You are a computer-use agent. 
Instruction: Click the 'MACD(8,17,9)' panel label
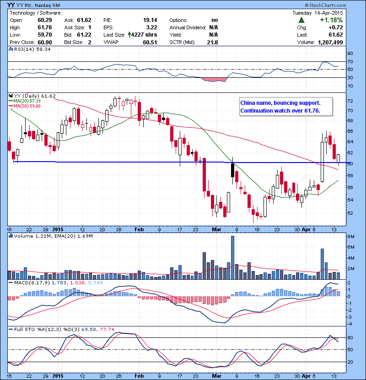coord(32,282)
